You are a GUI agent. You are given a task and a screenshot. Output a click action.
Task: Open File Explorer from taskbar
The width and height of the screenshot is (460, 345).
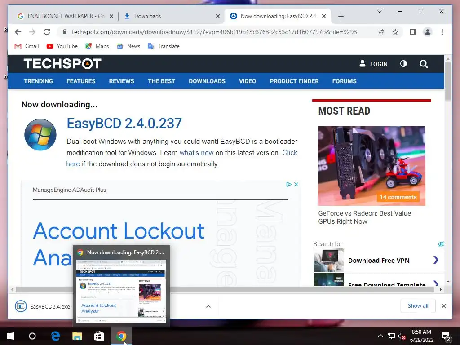(x=77, y=336)
